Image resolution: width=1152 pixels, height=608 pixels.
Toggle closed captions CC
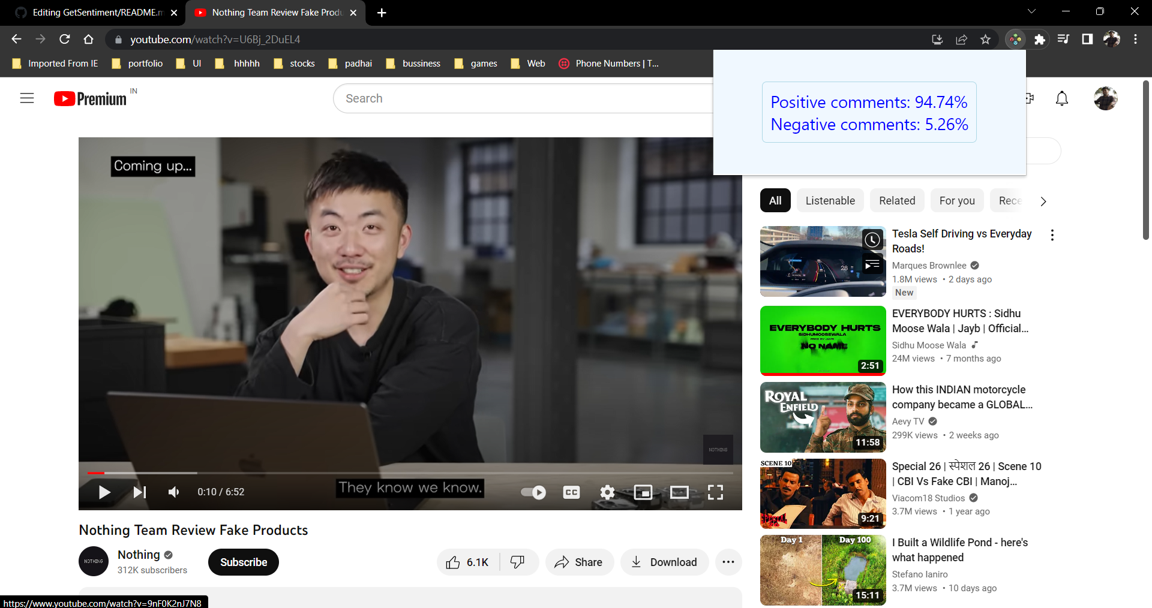pyautogui.click(x=571, y=492)
